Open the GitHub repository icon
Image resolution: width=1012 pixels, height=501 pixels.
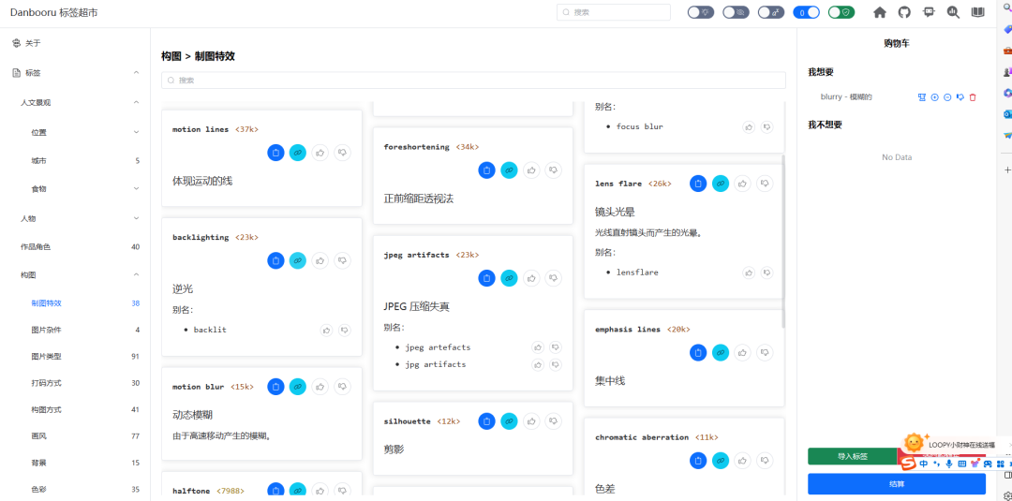[x=903, y=12]
